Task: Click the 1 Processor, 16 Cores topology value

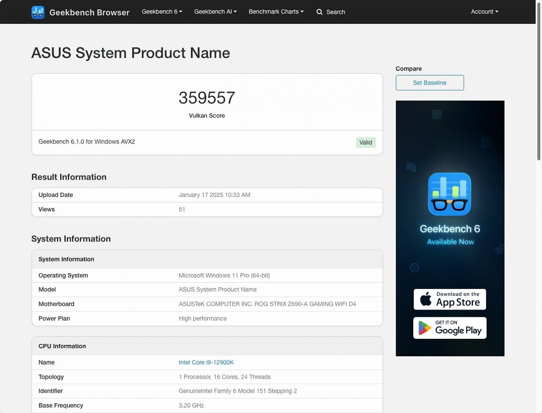Action: click(x=225, y=377)
